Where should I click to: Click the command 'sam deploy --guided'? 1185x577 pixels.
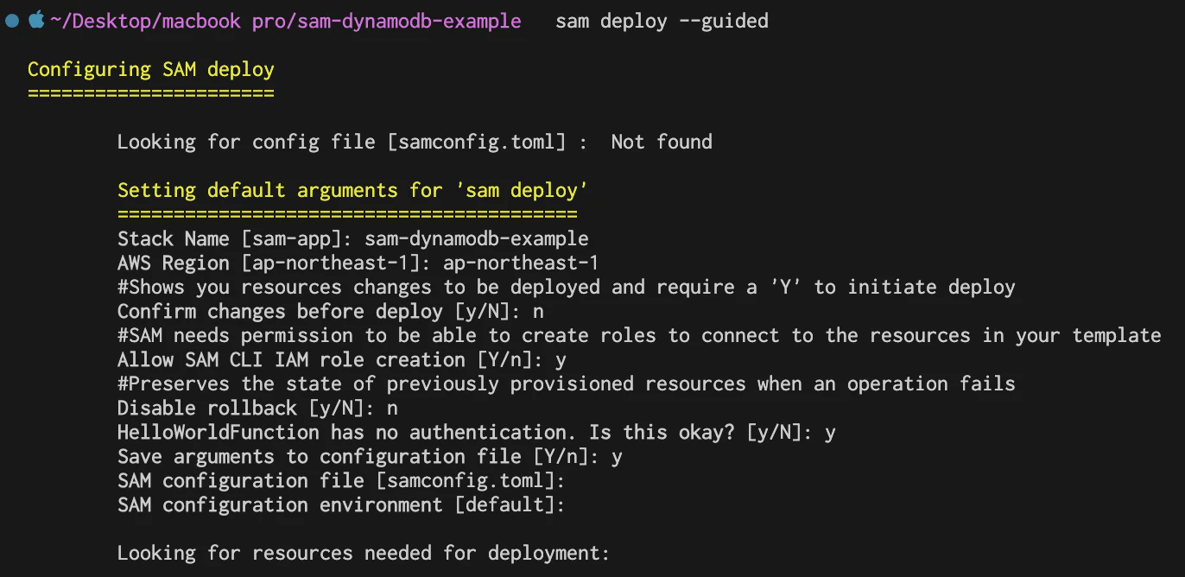[662, 21]
